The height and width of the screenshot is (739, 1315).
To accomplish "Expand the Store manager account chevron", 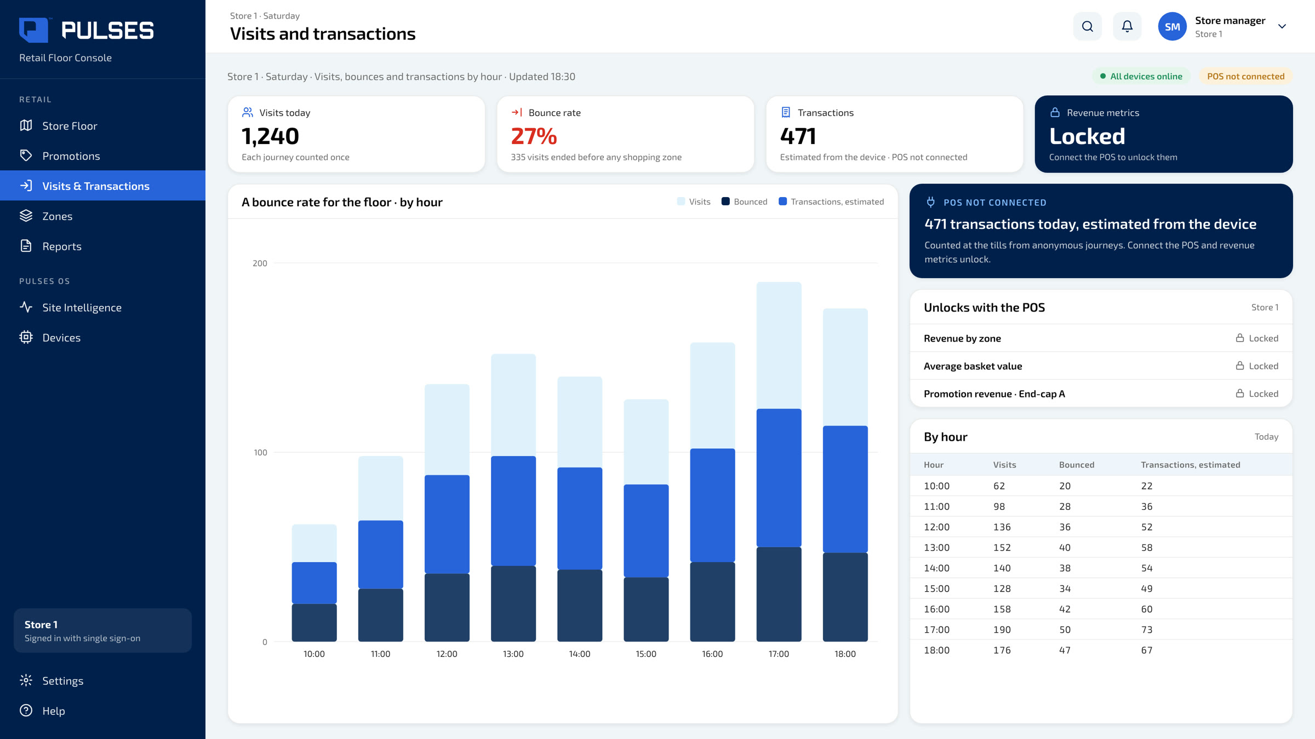I will click(1282, 26).
